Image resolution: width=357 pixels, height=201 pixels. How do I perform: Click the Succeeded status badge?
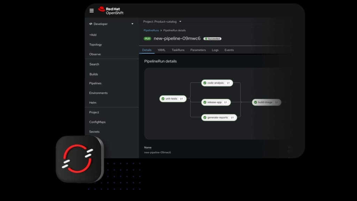click(212, 39)
